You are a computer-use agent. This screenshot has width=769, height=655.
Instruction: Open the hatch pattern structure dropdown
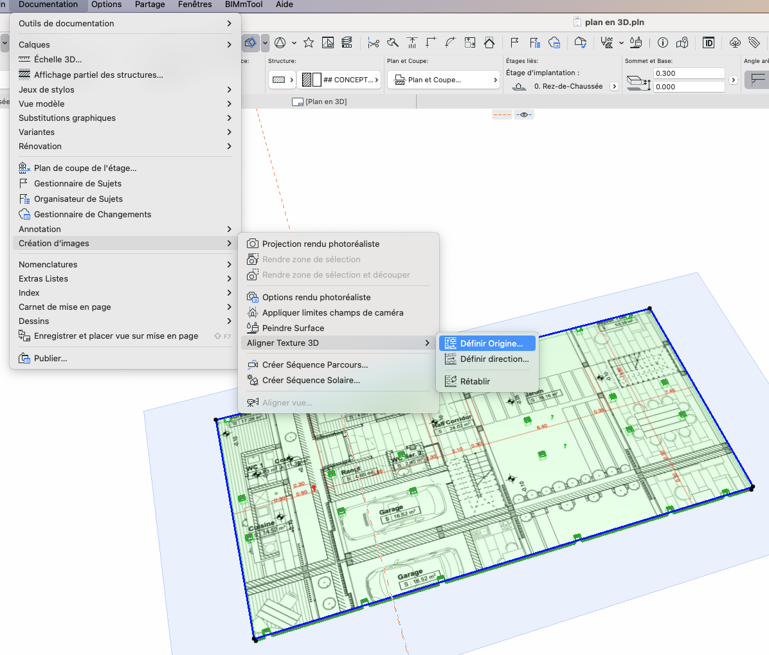(x=282, y=80)
